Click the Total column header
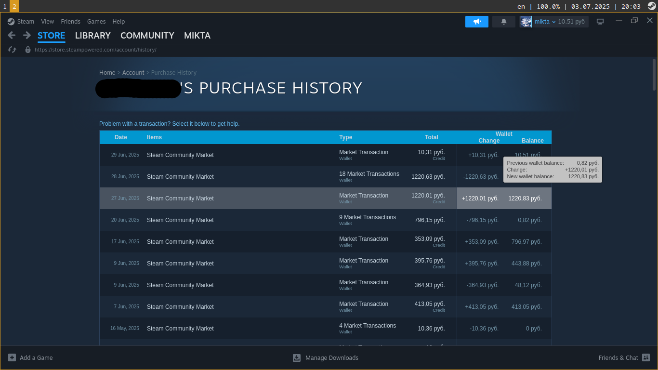This screenshot has width=658, height=370. [432, 137]
